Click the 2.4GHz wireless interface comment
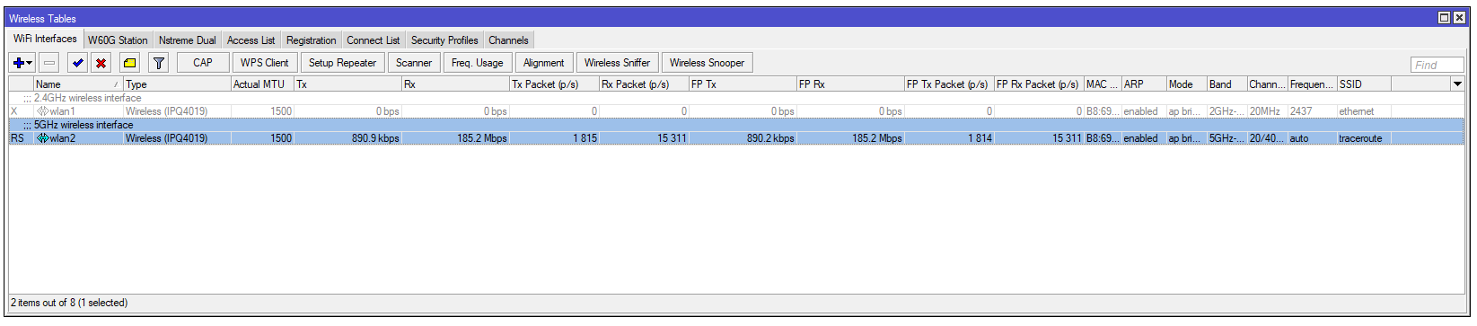This screenshot has width=1477, height=326. (87, 98)
